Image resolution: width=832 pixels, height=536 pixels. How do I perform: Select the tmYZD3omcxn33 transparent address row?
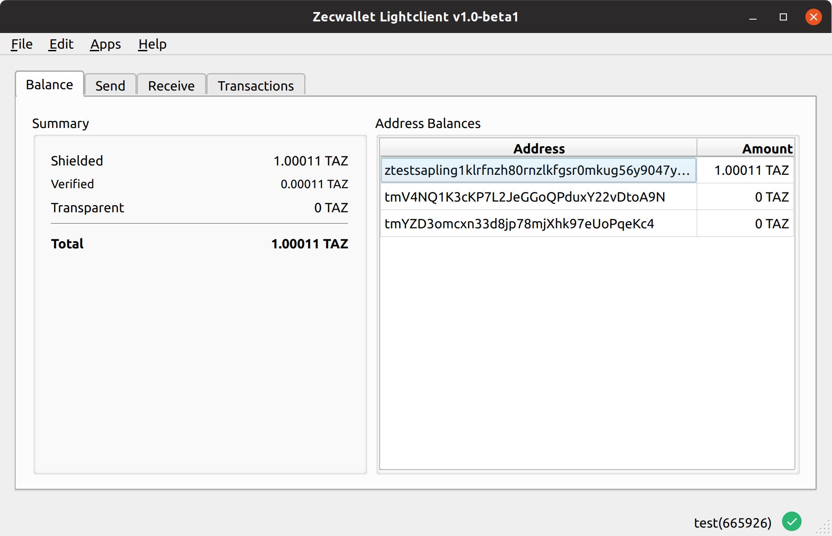click(x=538, y=224)
